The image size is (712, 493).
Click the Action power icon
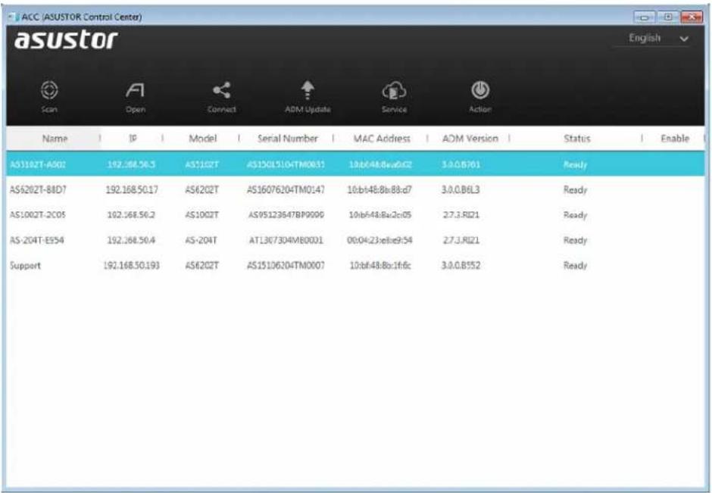(480, 90)
